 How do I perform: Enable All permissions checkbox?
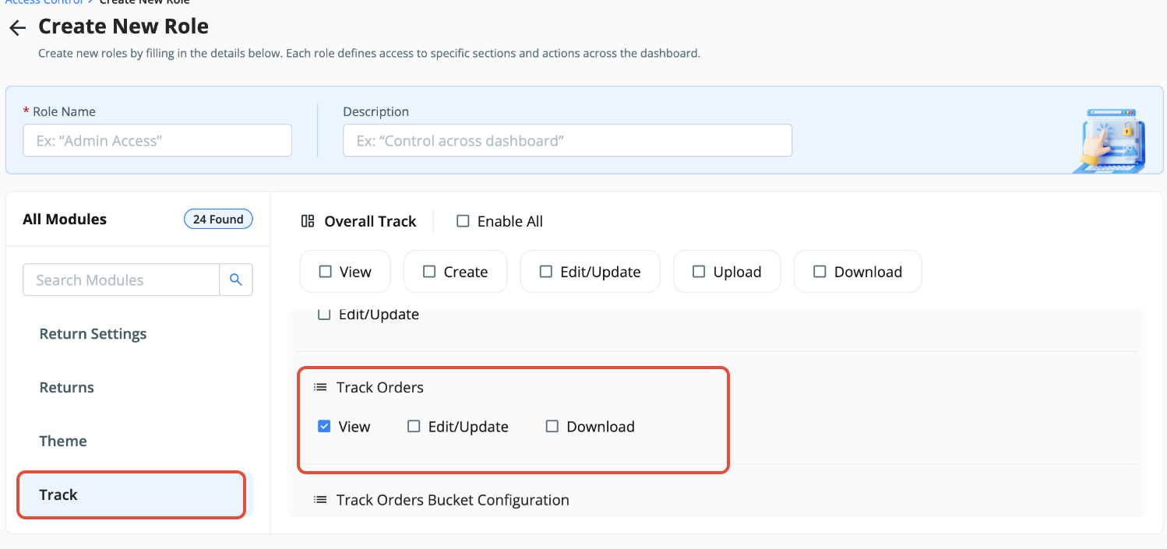pyautogui.click(x=463, y=221)
